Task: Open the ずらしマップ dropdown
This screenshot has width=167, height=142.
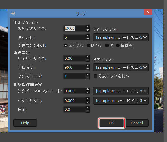Action: tap(121, 37)
